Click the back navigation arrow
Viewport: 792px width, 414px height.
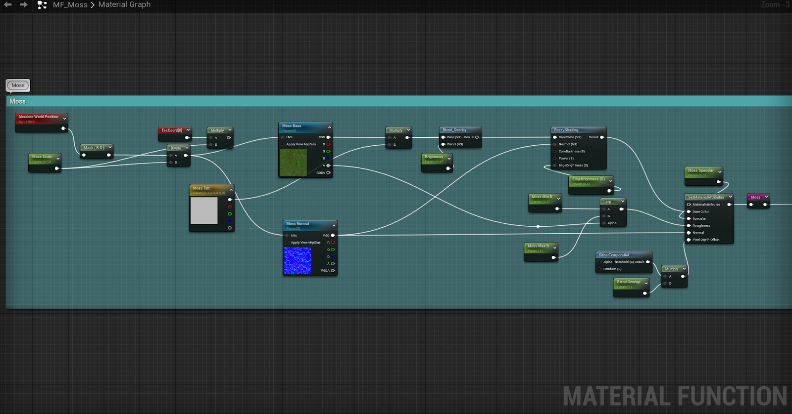coord(8,4)
